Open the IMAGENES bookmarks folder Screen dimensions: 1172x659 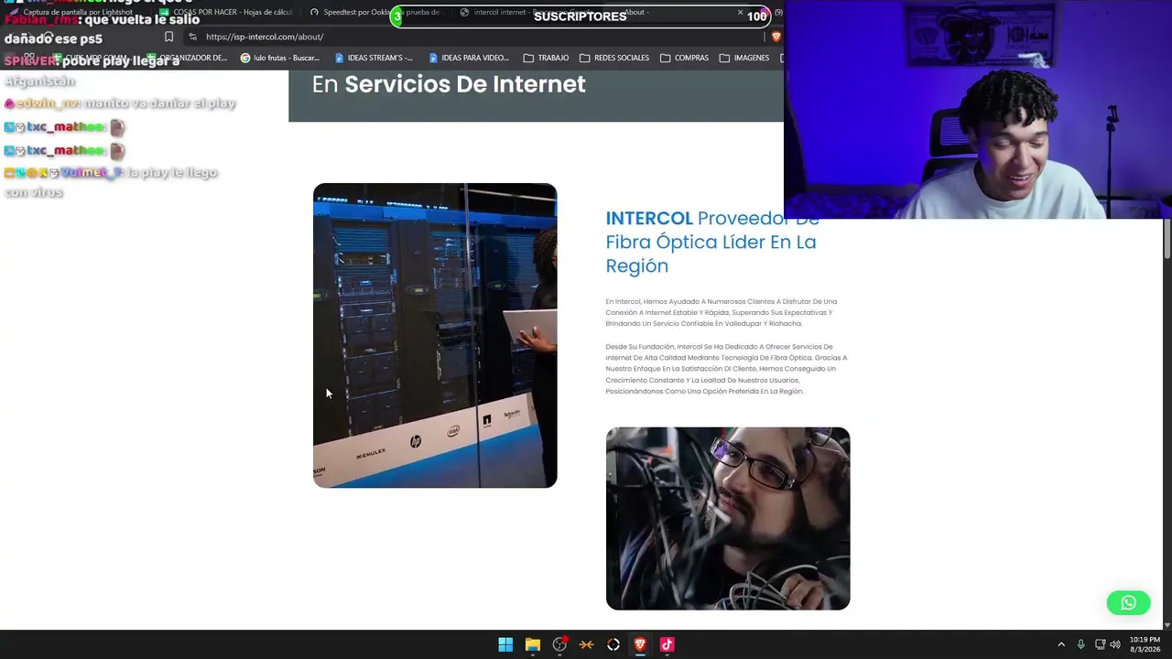(743, 58)
